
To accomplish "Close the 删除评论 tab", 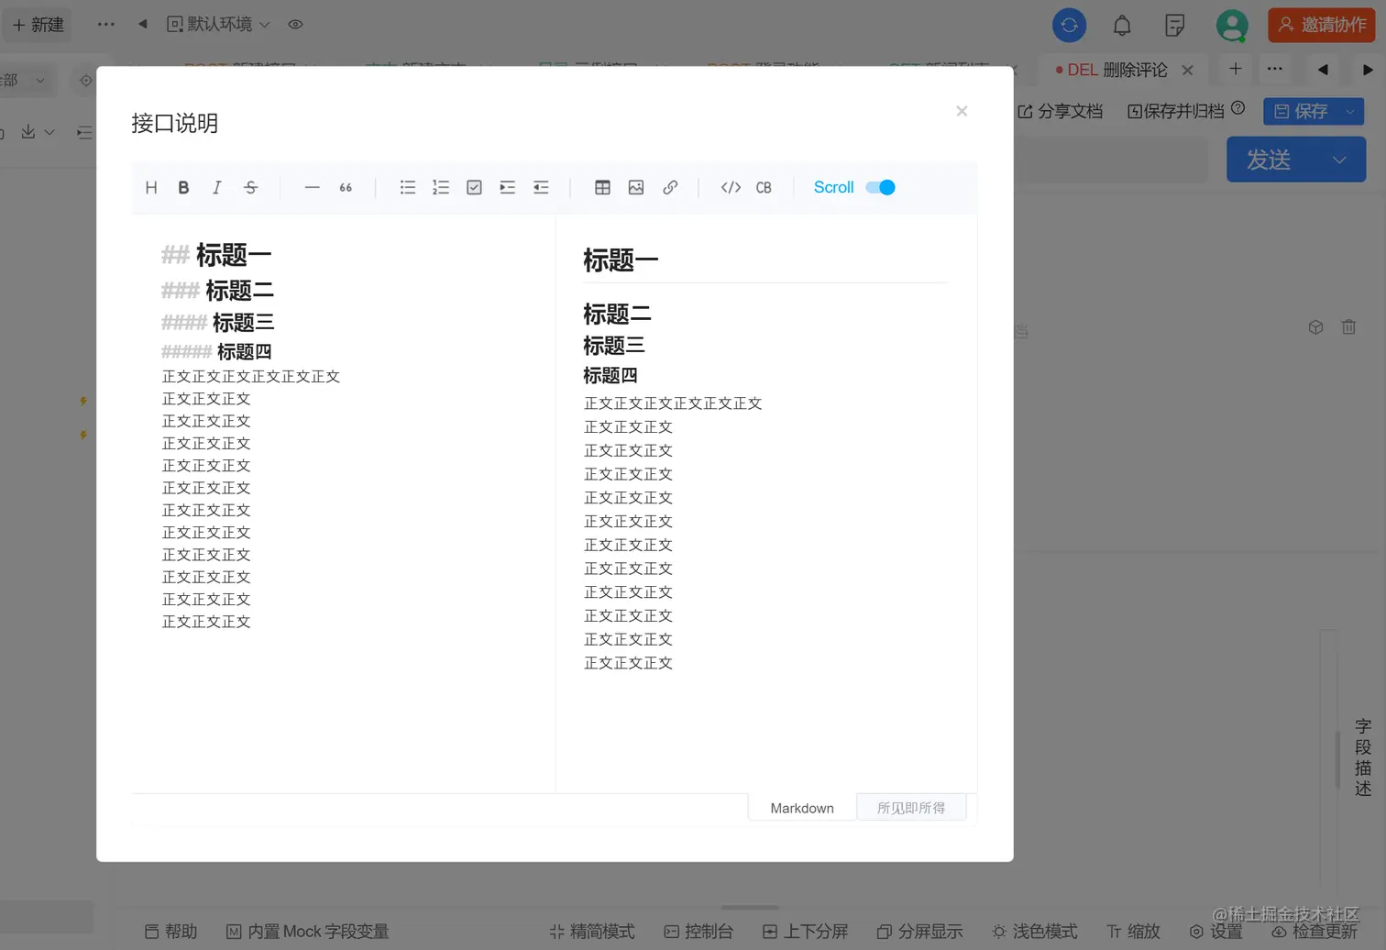I will tap(1187, 70).
